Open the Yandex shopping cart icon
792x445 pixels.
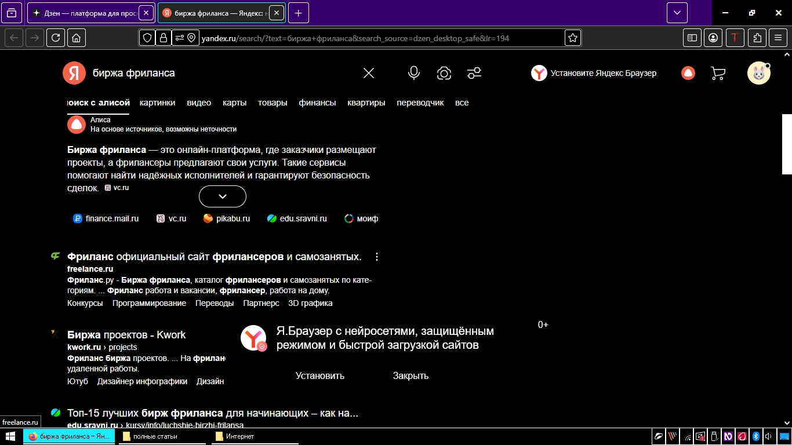(x=717, y=73)
